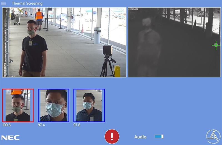Click the white trash can in the feed
The width and height of the screenshot is (222, 145).
97,35
